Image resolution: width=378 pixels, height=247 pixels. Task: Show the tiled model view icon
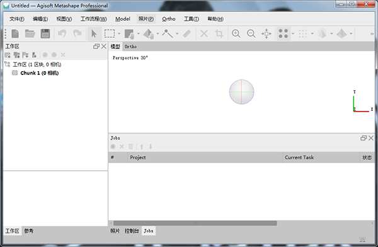[x=341, y=33]
